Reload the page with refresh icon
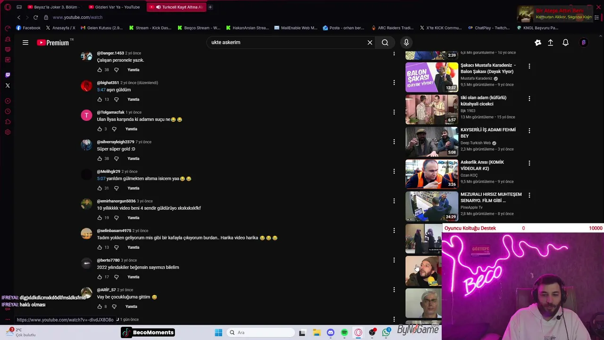The height and width of the screenshot is (340, 604). pos(35,17)
